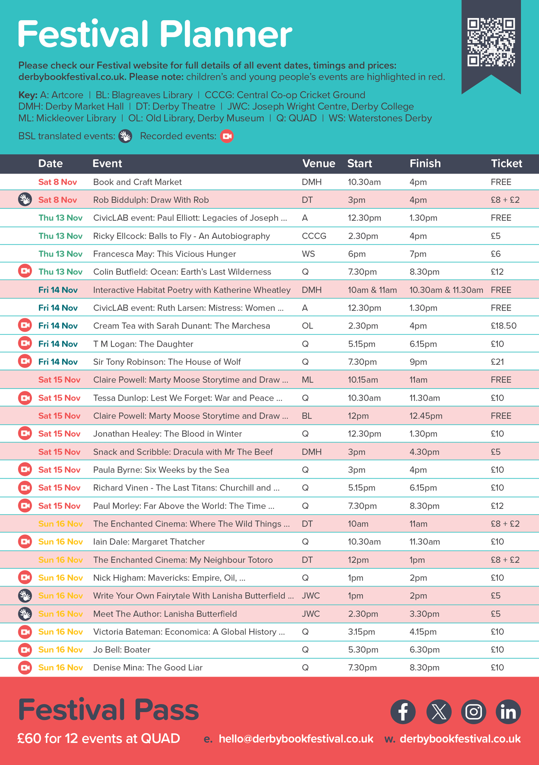
Task: Select 'Snack and Scribble: Dracula' event
Action: point(183,452)
